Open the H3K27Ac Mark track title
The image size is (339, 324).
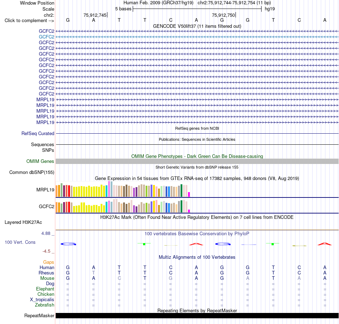(x=197, y=217)
